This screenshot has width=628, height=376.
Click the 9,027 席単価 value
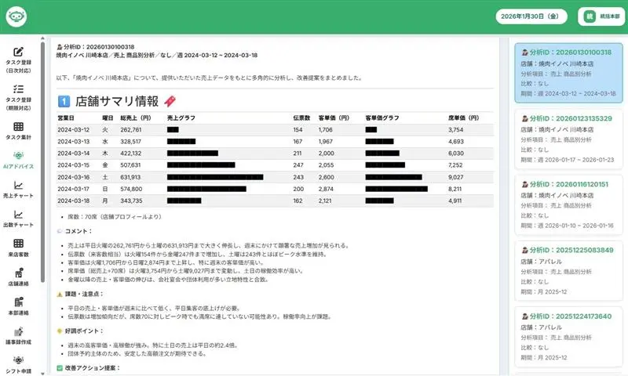pos(456,177)
